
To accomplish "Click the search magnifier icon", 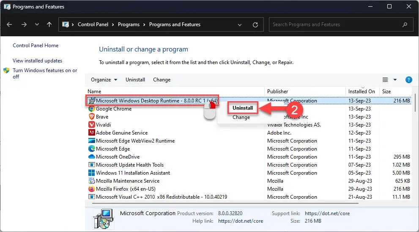I will pos(405,24).
